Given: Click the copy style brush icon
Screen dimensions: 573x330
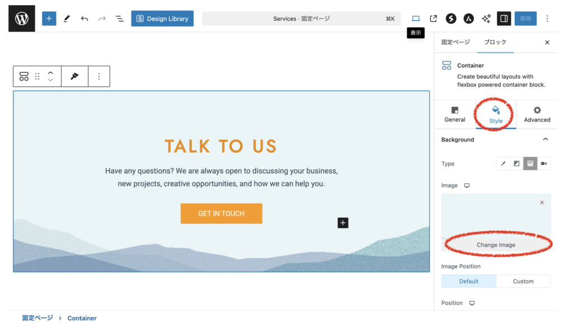Looking at the screenshot, I should (x=74, y=77).
